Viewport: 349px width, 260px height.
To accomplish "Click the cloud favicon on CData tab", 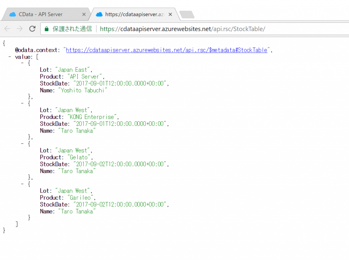I will (13, 14).
